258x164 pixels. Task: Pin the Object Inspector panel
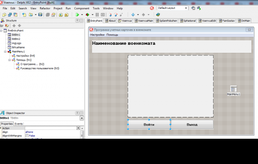[77, 113]
